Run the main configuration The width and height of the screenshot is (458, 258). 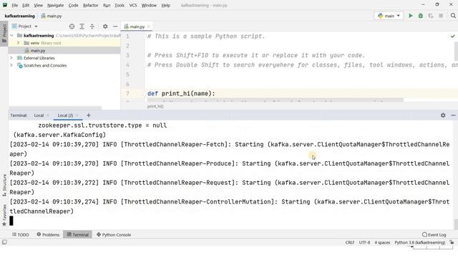410,16
